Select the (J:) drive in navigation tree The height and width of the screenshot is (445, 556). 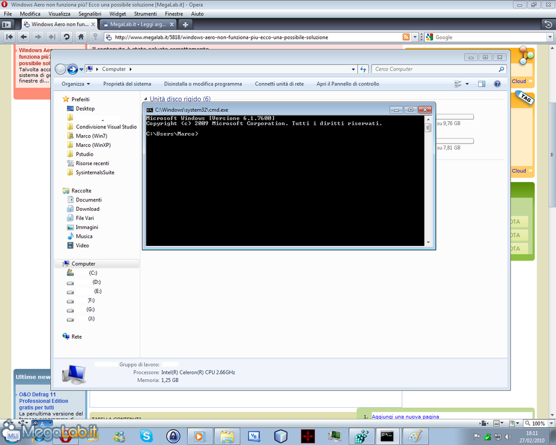[91, 319]
